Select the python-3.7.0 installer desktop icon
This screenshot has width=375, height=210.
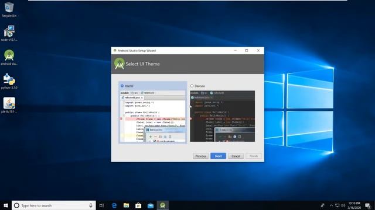[9, 81]
